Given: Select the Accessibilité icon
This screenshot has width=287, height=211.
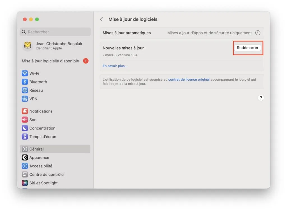Looking at the screenshot, I should coord(25,166).
